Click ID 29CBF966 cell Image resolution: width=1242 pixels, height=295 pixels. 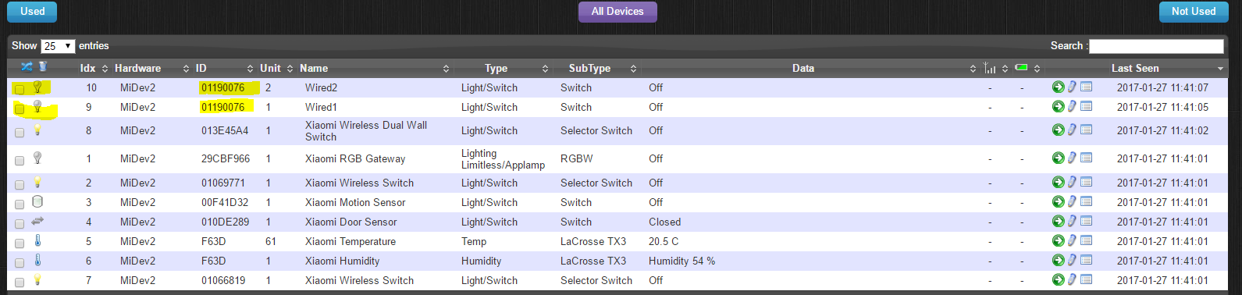pyautogui.click(x=226, y=158)
